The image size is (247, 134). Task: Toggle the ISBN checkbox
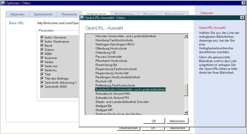[42, 54]
